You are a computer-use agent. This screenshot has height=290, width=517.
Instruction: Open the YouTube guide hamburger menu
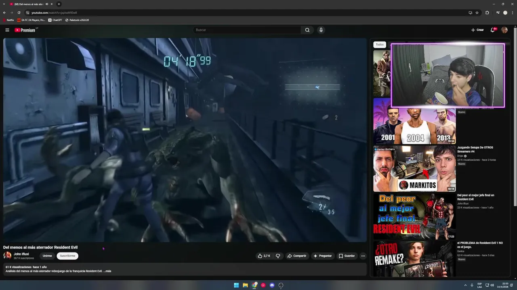7,30
